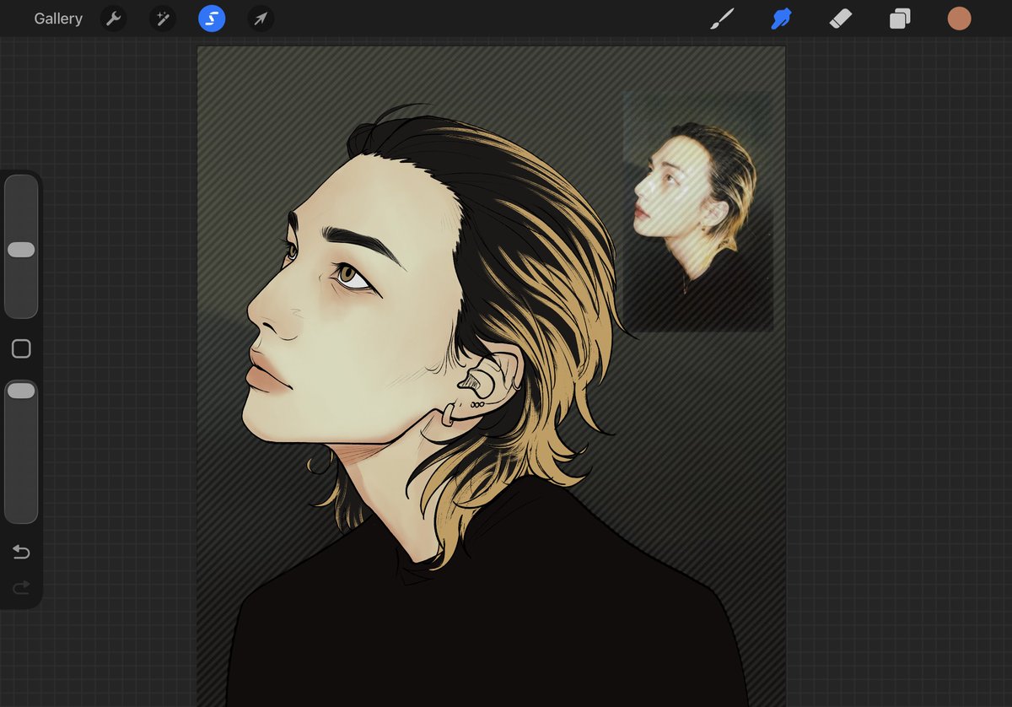
Task: Tap the brush size slider handle
Action: coord(21,248)
